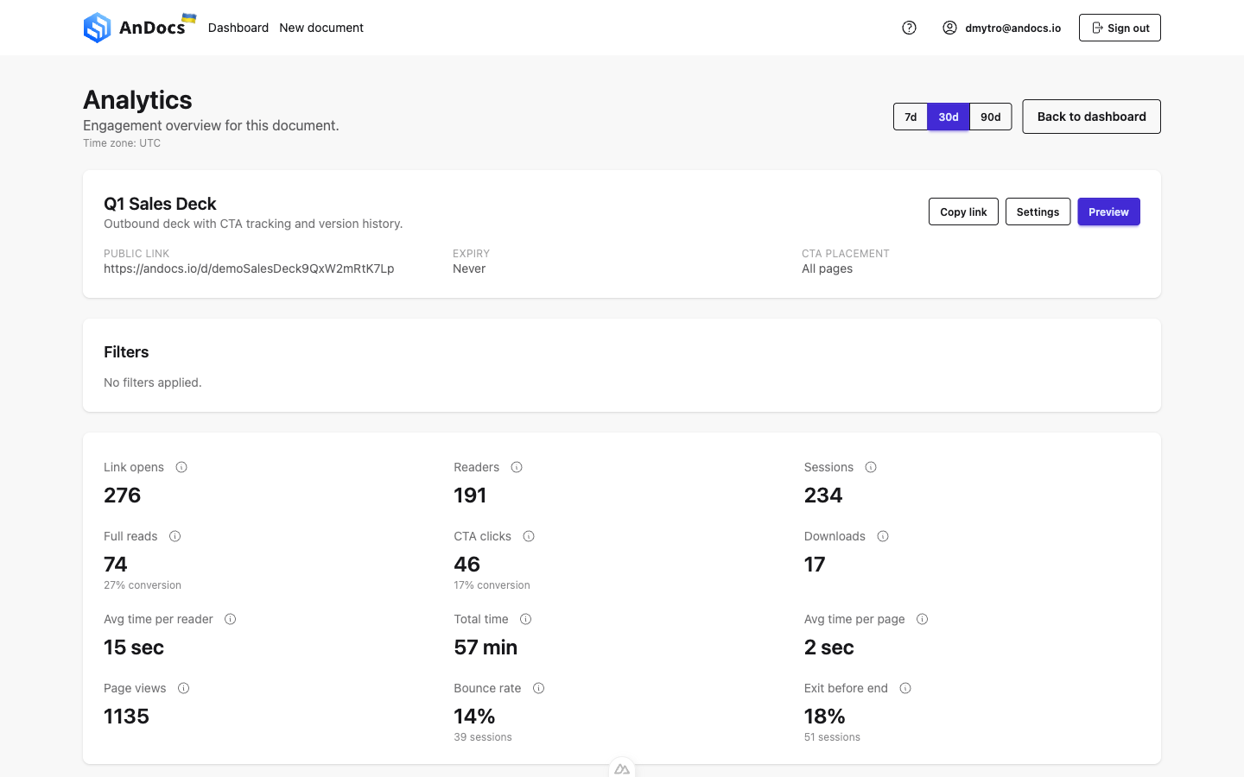Select the 7d time range option
This screenshot has height=777, width=1244.
(x=911, y=116)
